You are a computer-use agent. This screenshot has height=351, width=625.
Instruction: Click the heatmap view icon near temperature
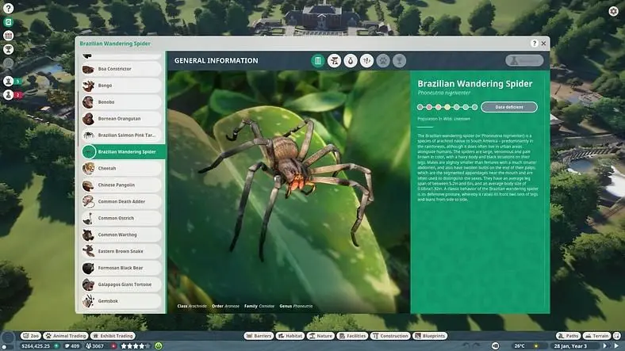pyautogui.click(x=495, y=346)
